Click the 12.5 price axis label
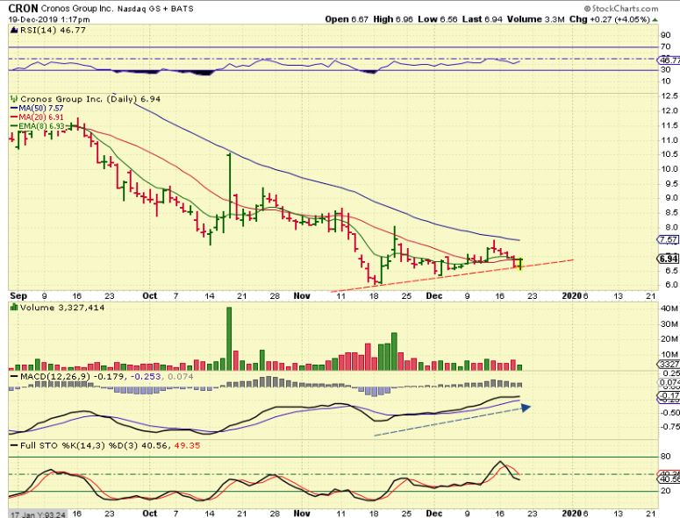The image size is (680, 518). pyautogui.click(x=670, y=96)
